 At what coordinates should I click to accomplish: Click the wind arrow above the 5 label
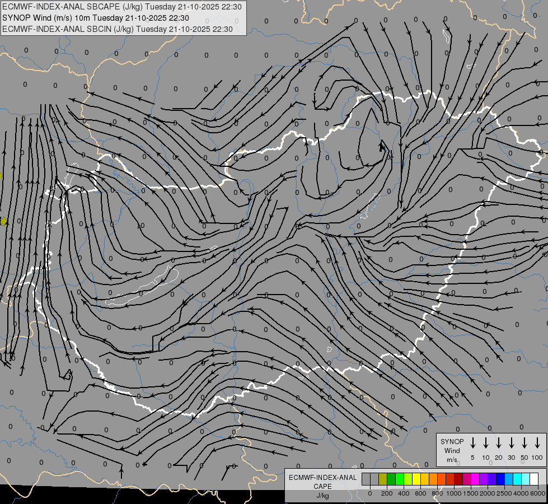pos(472,443)
